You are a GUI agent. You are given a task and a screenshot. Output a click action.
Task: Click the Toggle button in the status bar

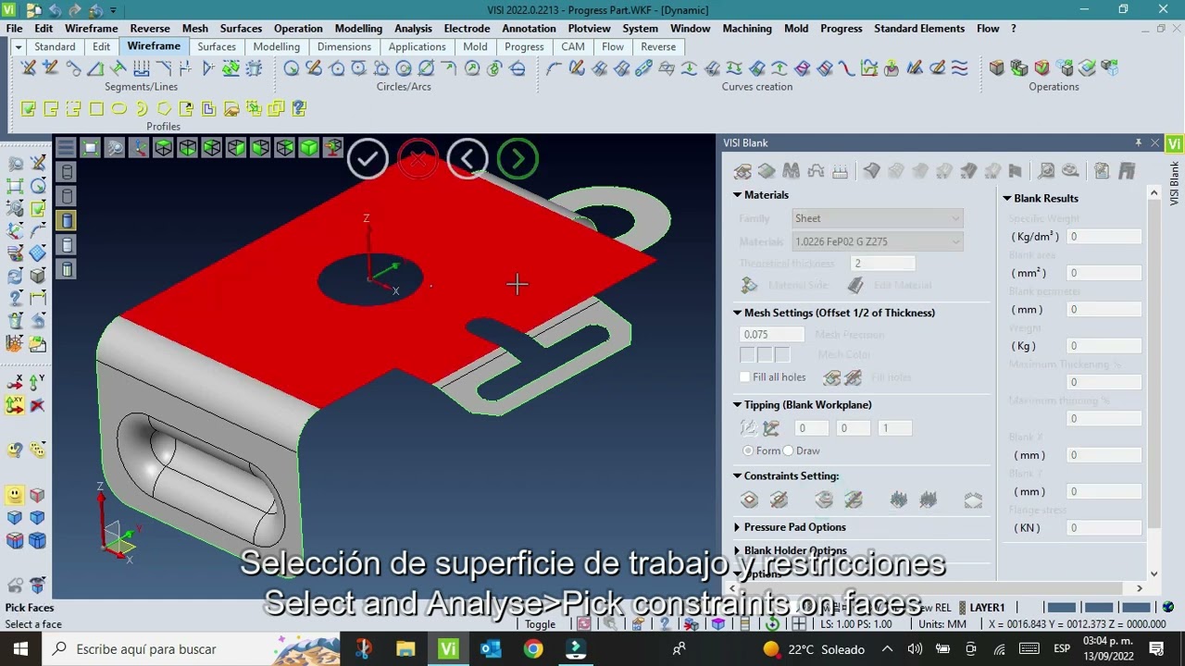(x=540, y=624)
